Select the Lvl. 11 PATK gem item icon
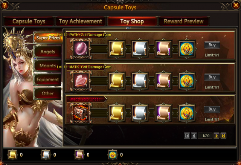 (x=81, y=49)
